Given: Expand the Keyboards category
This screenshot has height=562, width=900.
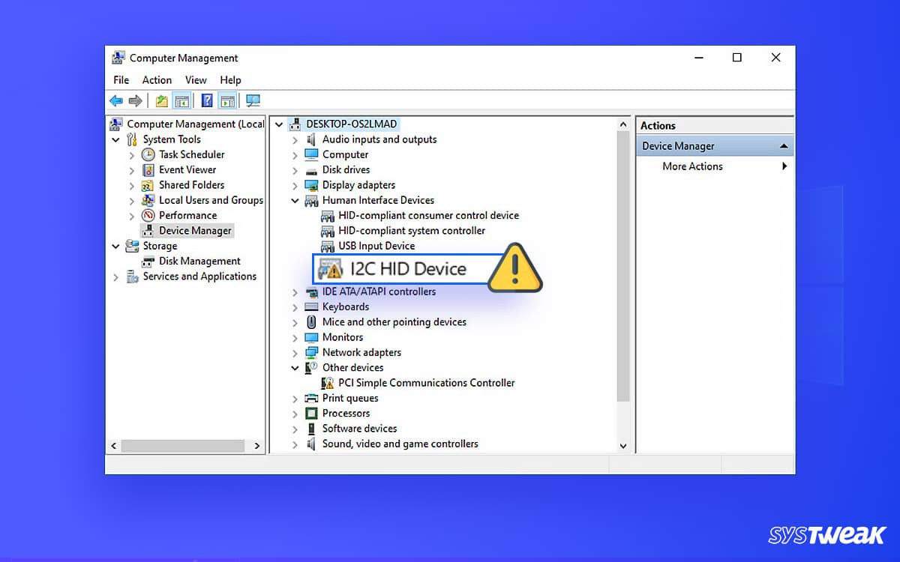Looking at the screenshot, I should point(295,306).
